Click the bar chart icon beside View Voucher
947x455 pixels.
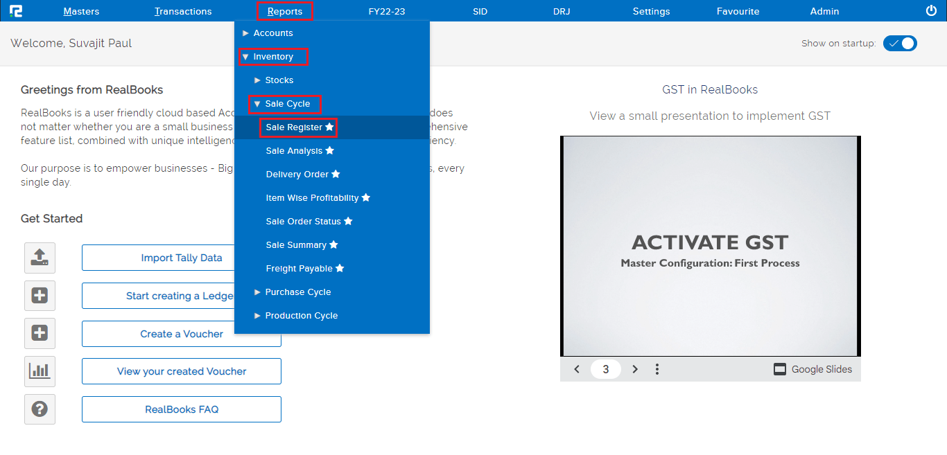(x=40, y=371)
